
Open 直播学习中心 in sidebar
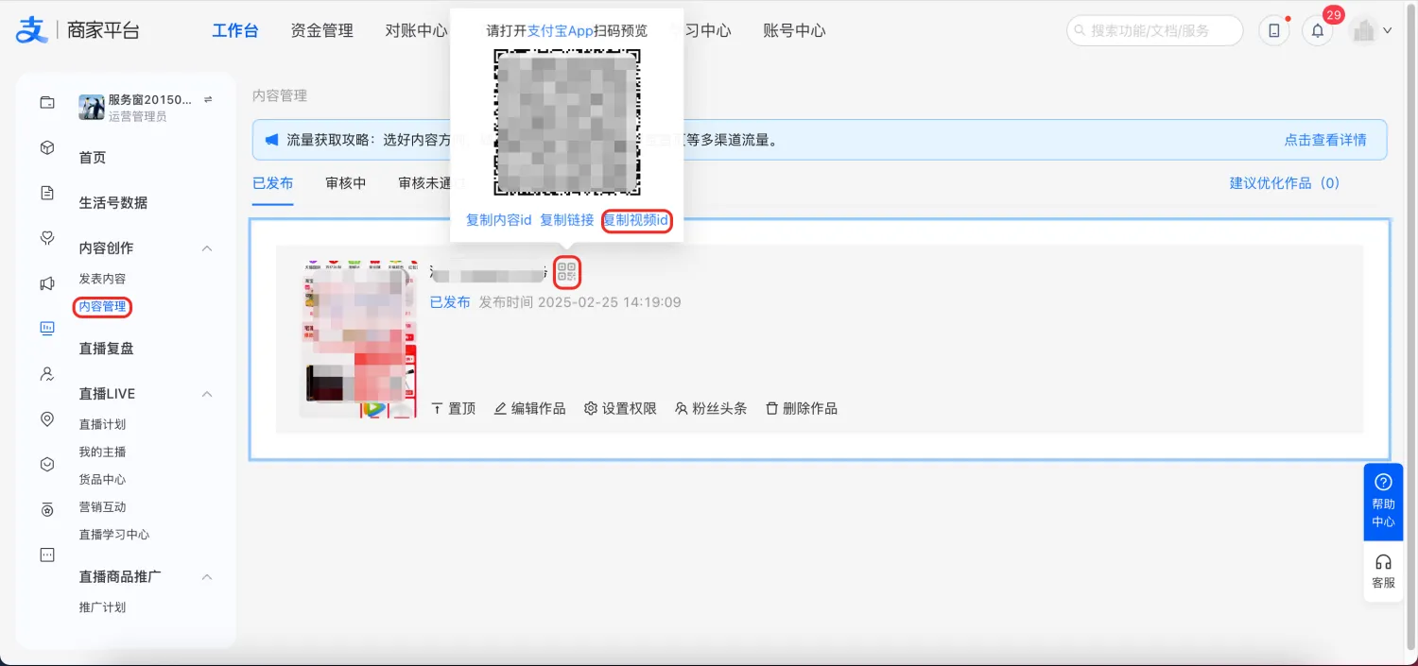114,535
